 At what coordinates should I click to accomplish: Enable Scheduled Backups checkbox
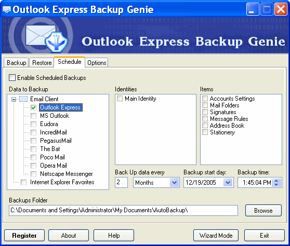[x=12, y=77]
